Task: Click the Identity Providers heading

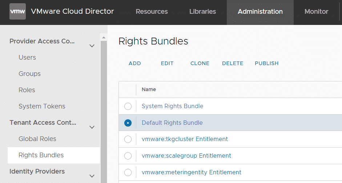Action: pyautogui.click(x=37, y=171)
